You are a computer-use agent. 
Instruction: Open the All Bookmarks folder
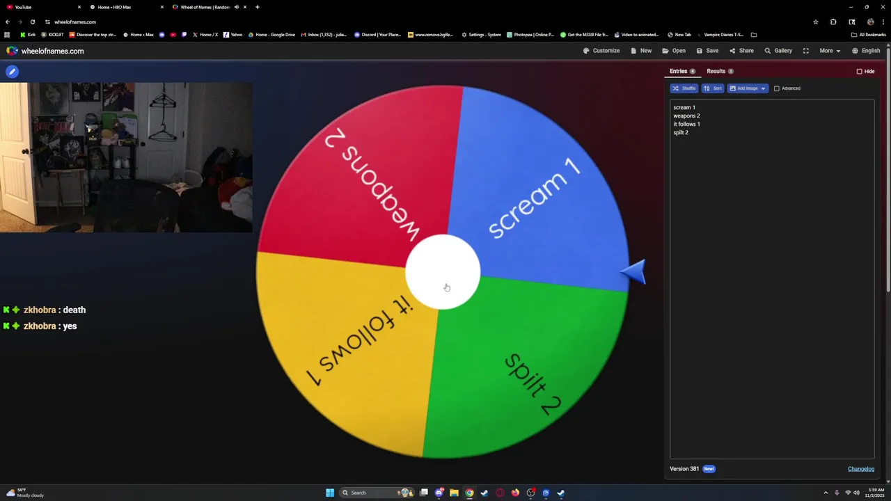click(x=868, y=35)
